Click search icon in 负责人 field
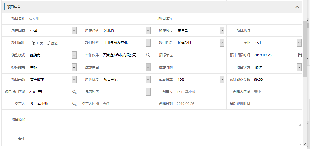 click(x=74, y=104)
